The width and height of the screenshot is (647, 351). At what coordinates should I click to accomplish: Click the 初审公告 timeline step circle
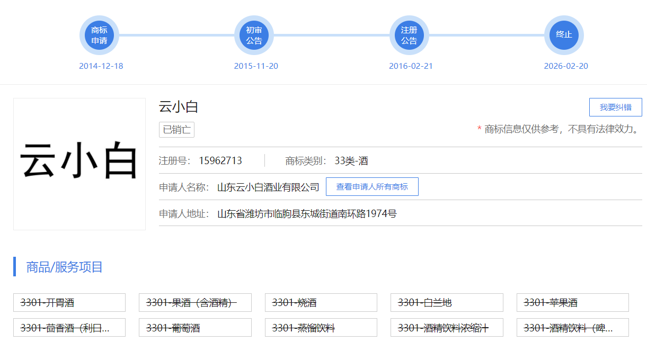point(254,35)
